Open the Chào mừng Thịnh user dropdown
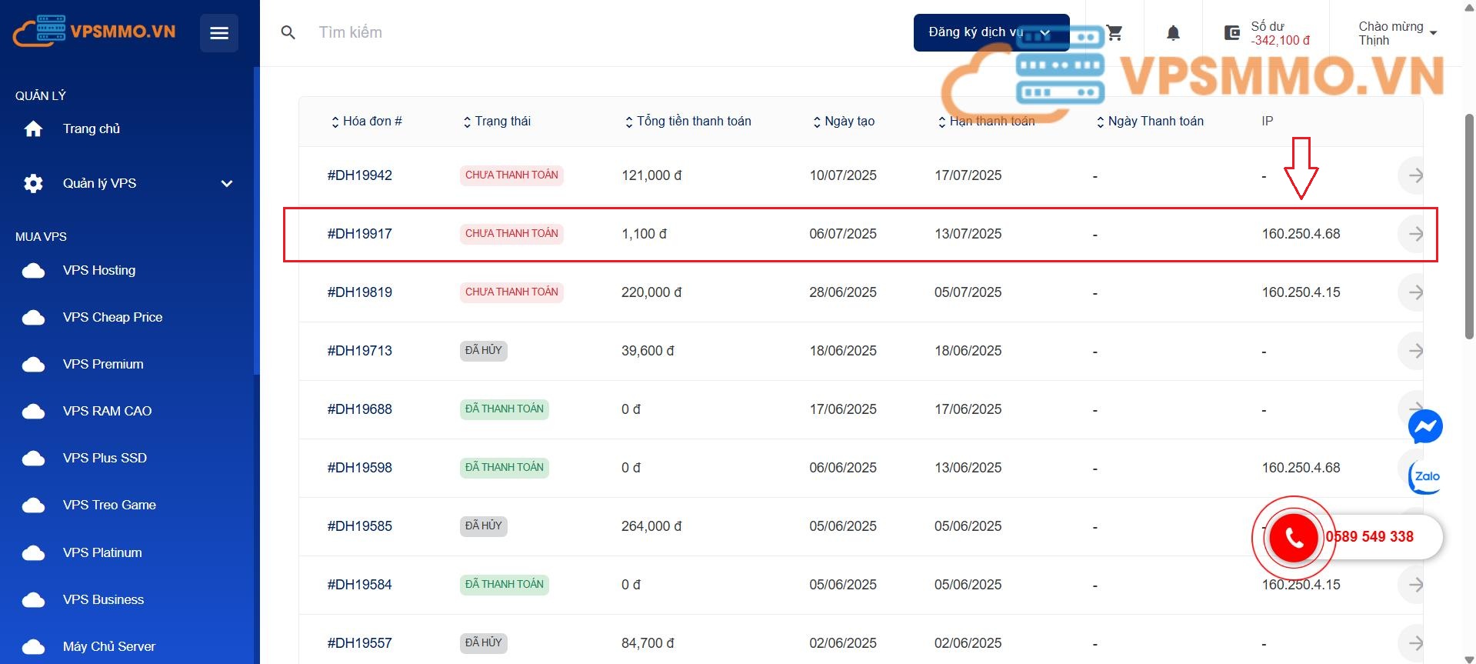1476x664 pixels. pyautogui.click(x=1397, y=33)
